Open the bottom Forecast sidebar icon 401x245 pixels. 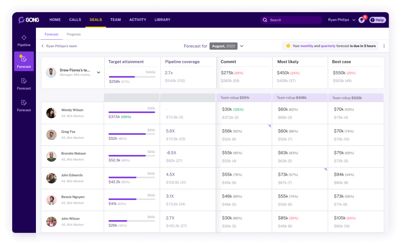click(x=24, y=106)
